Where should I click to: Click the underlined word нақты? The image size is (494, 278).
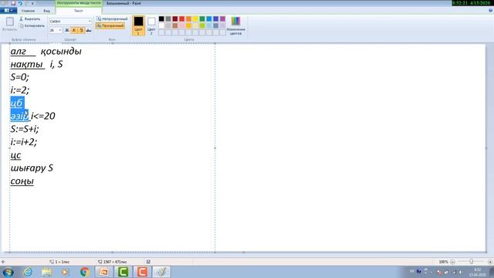[x=26, y=64]
